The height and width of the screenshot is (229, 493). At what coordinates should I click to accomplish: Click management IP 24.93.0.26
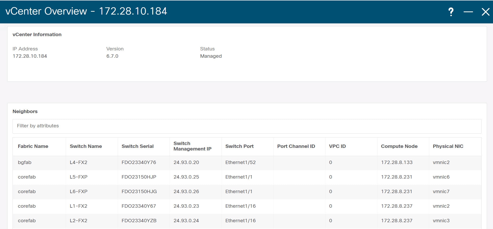click(186, 192)
